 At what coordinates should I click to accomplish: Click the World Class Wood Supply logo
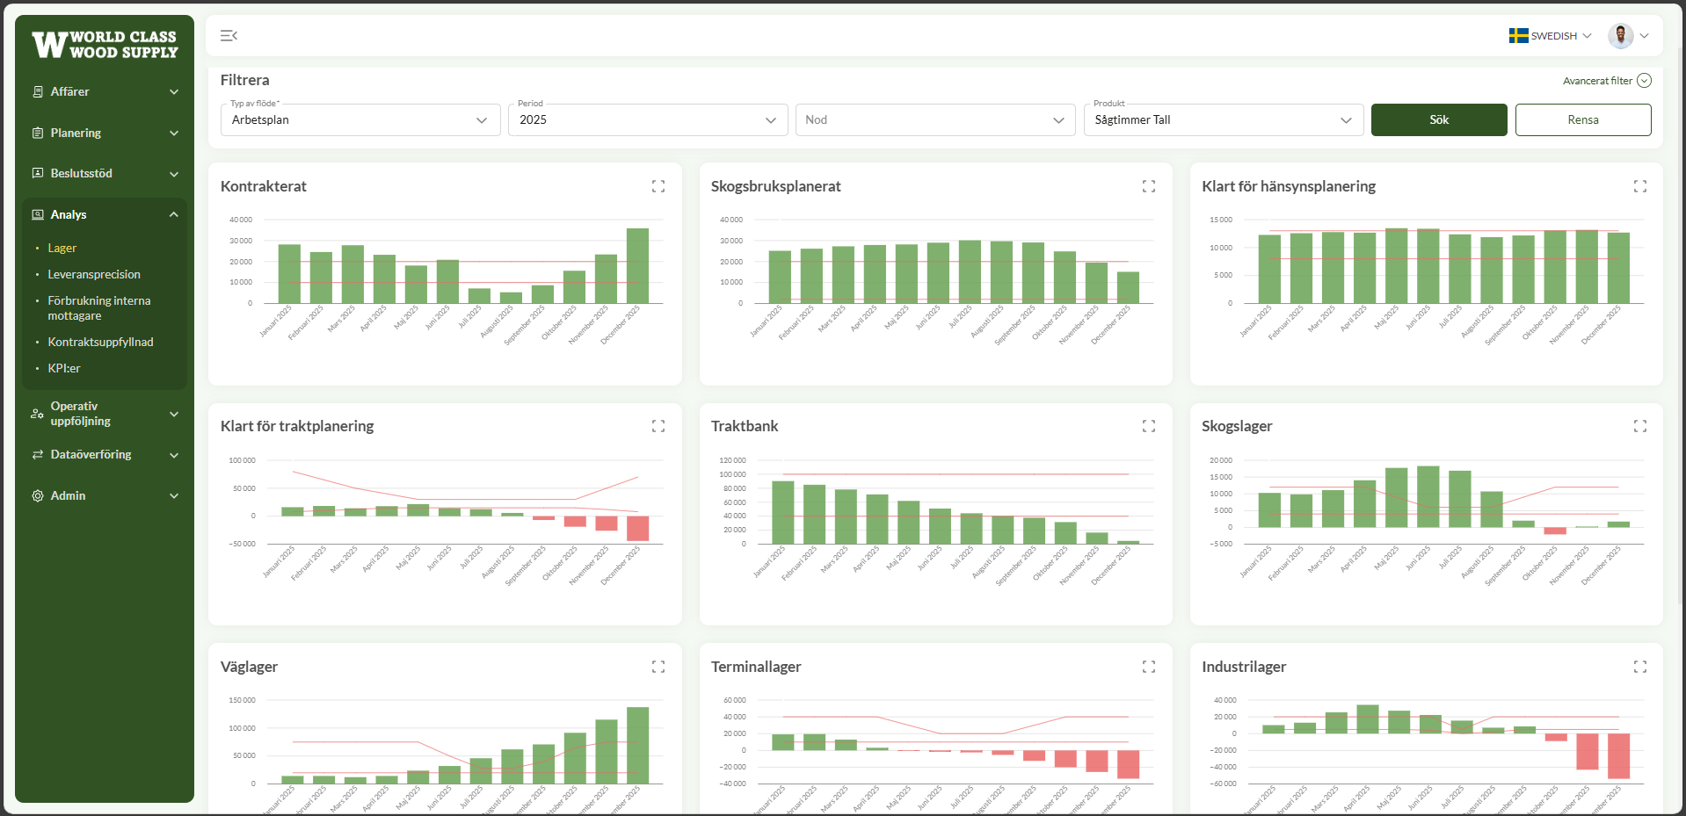coord(105,45)
